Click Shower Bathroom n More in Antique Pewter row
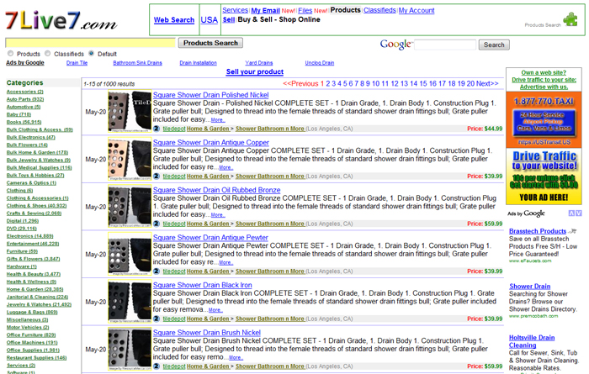 270,271
